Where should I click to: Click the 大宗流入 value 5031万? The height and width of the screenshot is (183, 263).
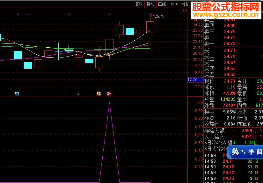(x=249, y=137)
